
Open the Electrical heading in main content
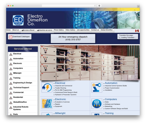point(60,83)
